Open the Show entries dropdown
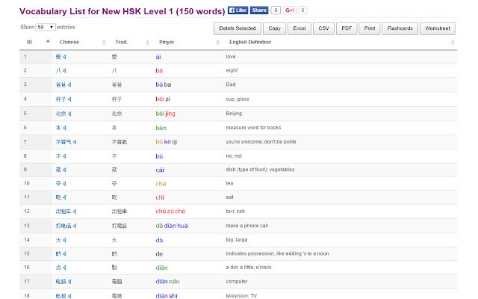This screenshot has height=299, width=478. (46, 27)
